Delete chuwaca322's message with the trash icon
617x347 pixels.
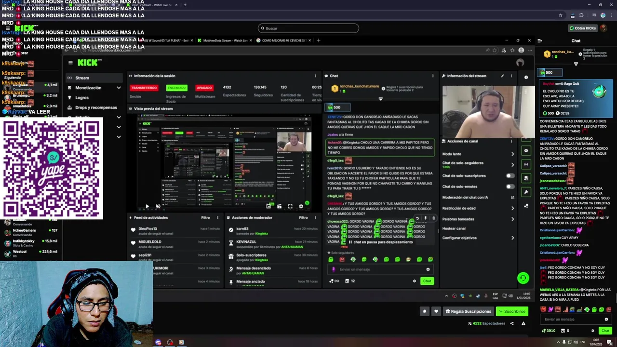click(x=433, y=218)
